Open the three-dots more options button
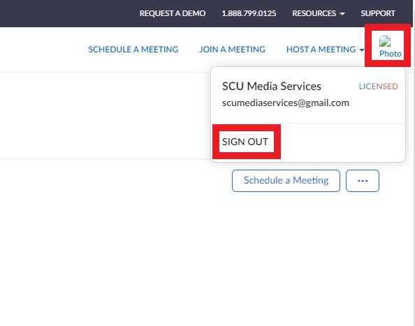 click(x=363, y=181)
